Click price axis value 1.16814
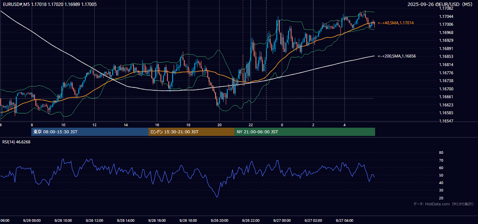 click(447, 65)
